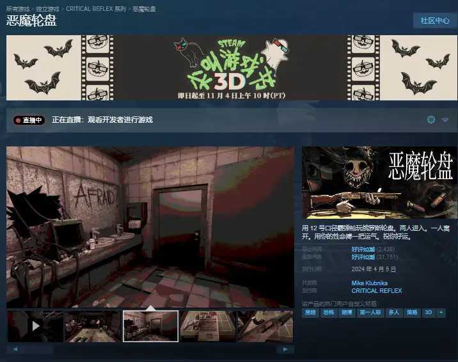Open developer Mike Klubnika link
This screenshot has width=458, height=362.
pos(370,283)
